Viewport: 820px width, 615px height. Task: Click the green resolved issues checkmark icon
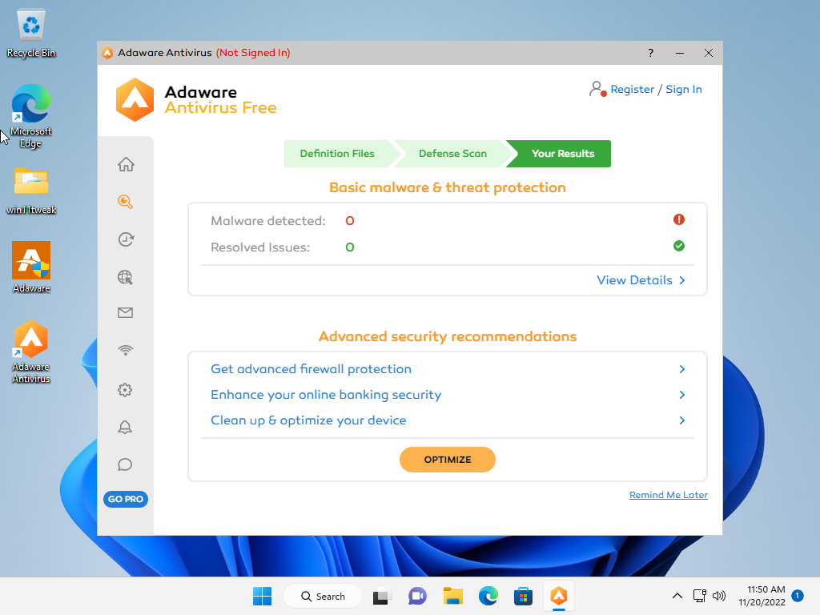(679, 246)
